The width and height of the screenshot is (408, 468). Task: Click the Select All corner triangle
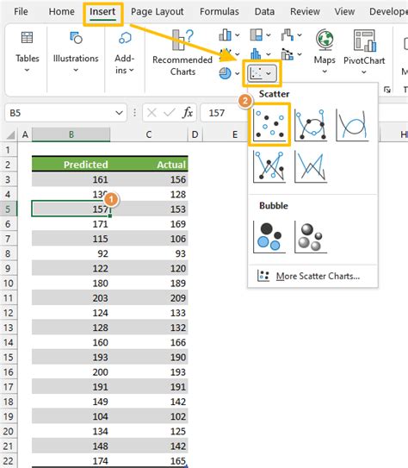point(10,135)
